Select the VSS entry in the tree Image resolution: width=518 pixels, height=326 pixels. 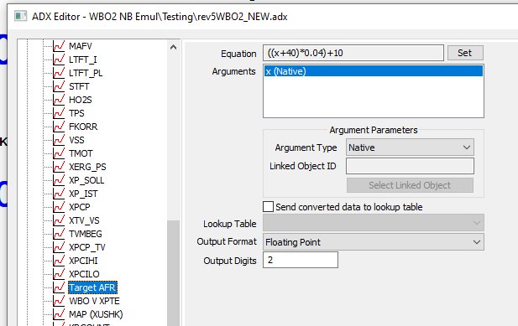point(76,140)
